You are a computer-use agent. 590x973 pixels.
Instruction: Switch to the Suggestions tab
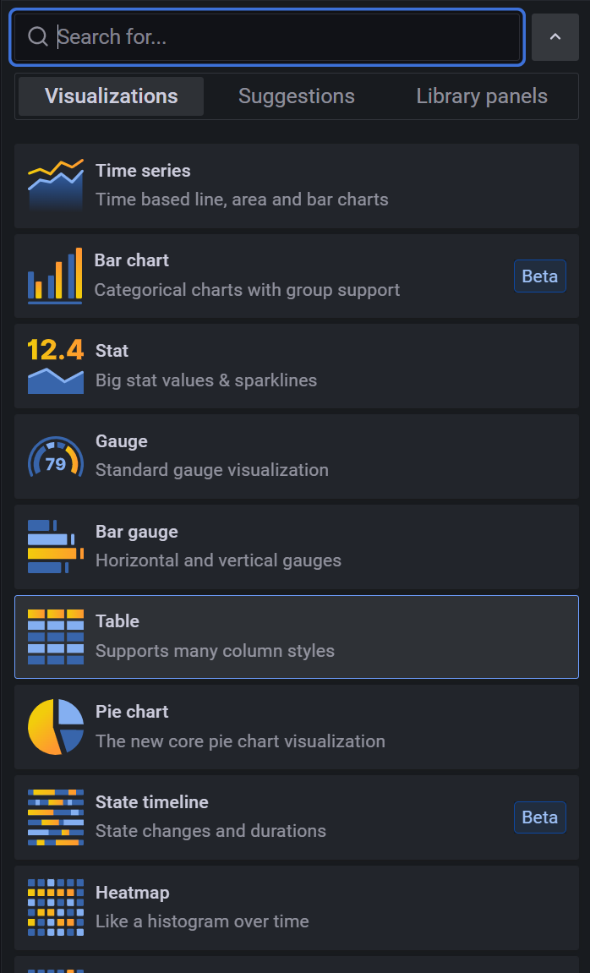[297, 96]
